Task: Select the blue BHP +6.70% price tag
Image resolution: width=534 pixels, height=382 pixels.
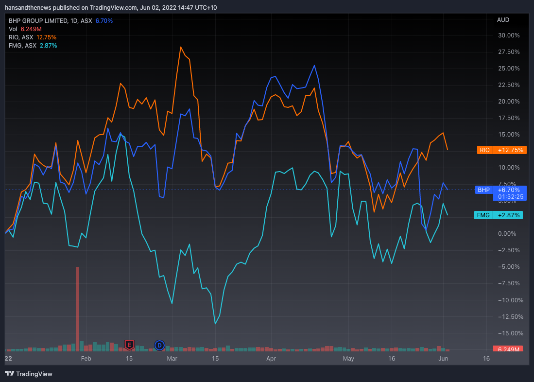Action: pos(500,190)
